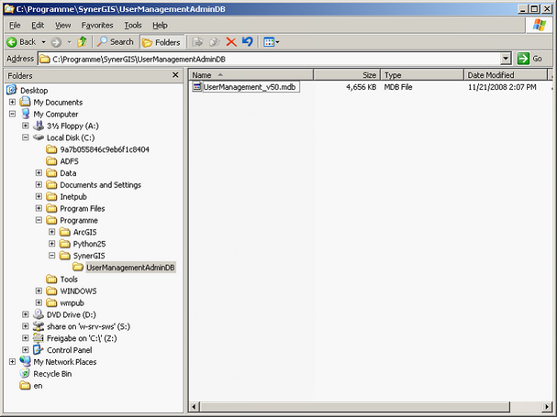Click the Copy To toolbar icon

214,42
